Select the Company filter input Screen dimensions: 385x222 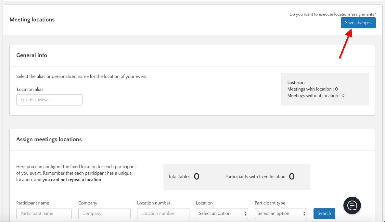(x=104, y=214)
